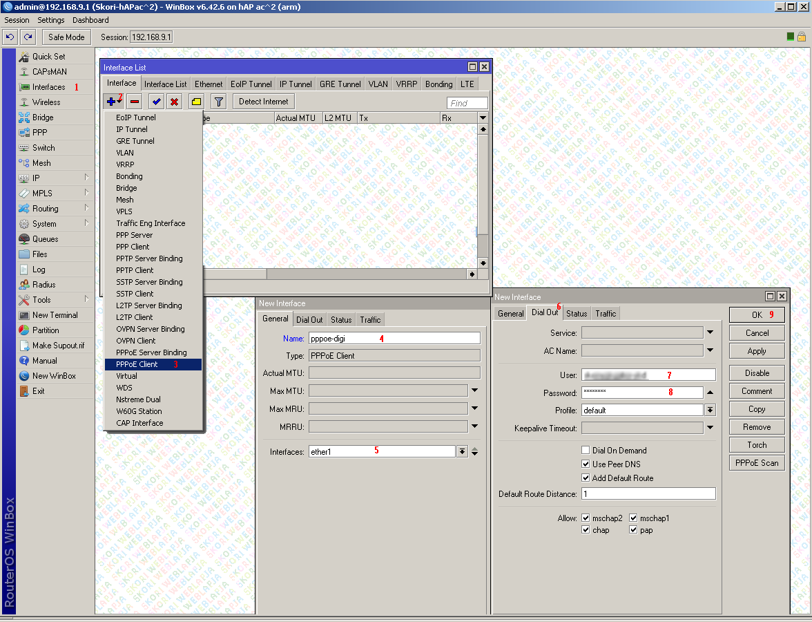
Task: Click the yellow Comment note icon
Action: click(197, 102)
